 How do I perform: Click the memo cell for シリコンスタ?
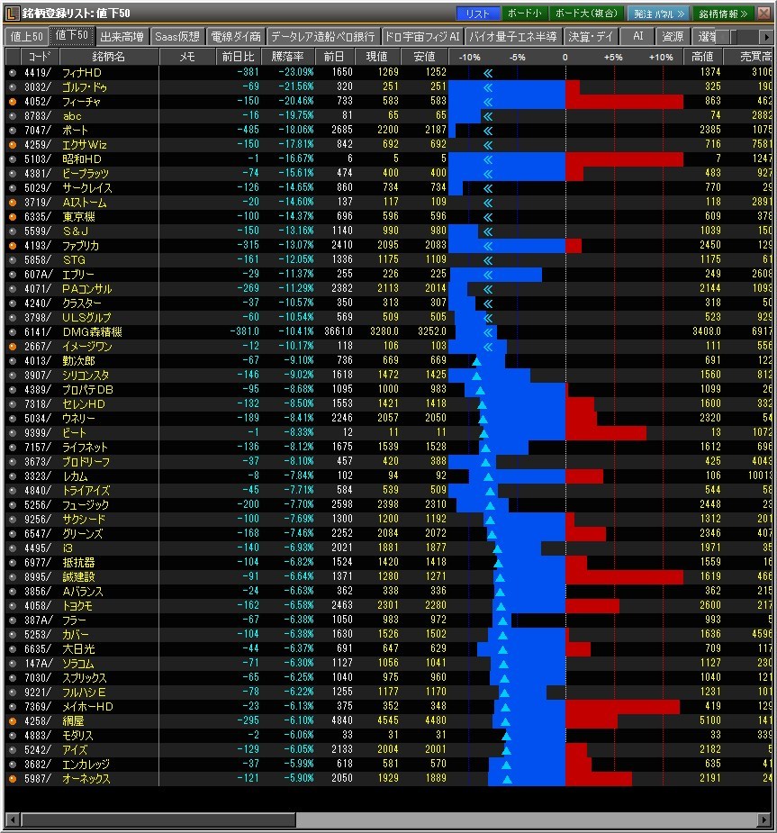tap(187, 375)
